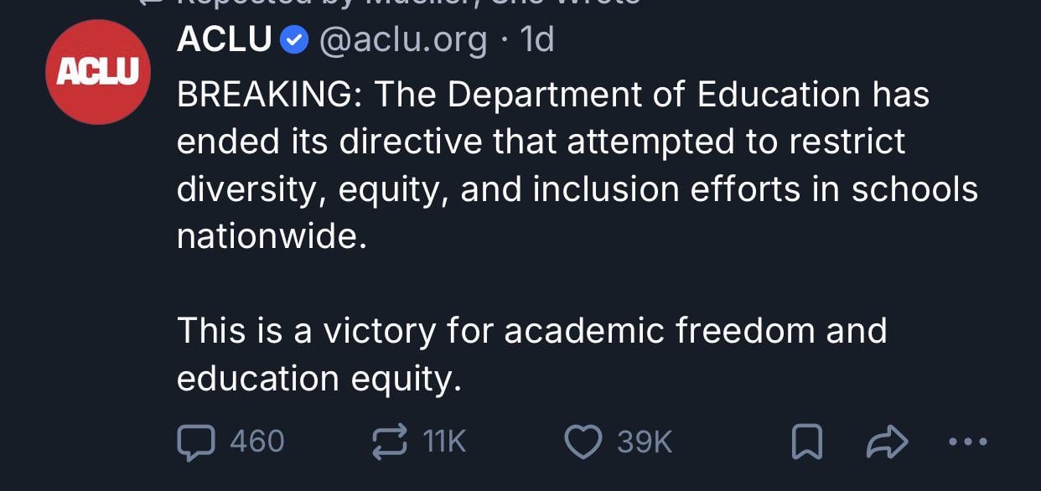Screen dimensions: 1041x491
Task: Click the blue verified badge beside ACLU
Action: (x=293, y=39)
